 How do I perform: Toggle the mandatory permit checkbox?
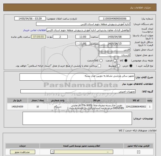[x=139, y=152]
